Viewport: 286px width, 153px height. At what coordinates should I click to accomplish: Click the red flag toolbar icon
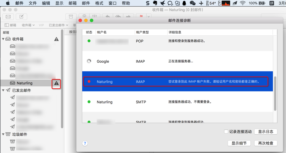click(141, 16)
